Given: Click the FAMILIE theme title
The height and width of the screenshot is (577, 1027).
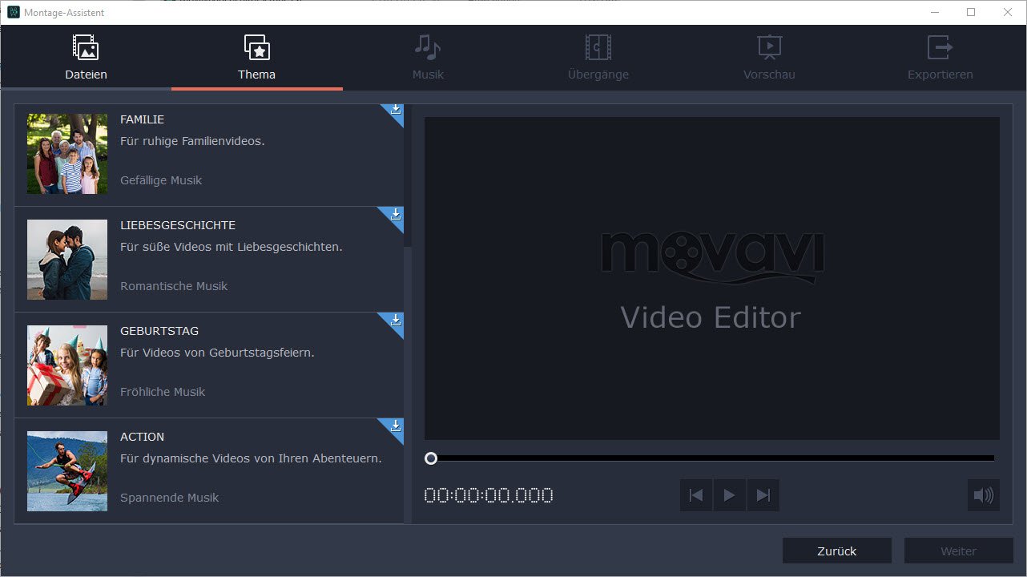Looking at the screenshot, I should (142, 119).
